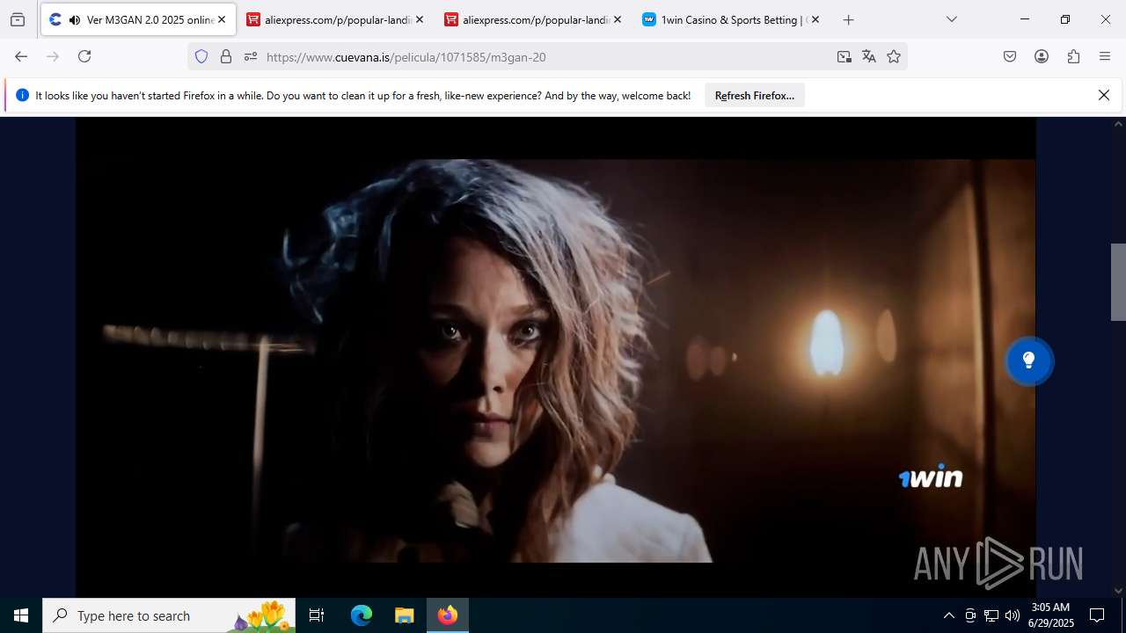Viewport: 1126px width, 633px height.
Task: Switch to the Ver M3GAN 2.0 2025 tab
Action: [138, 19]
